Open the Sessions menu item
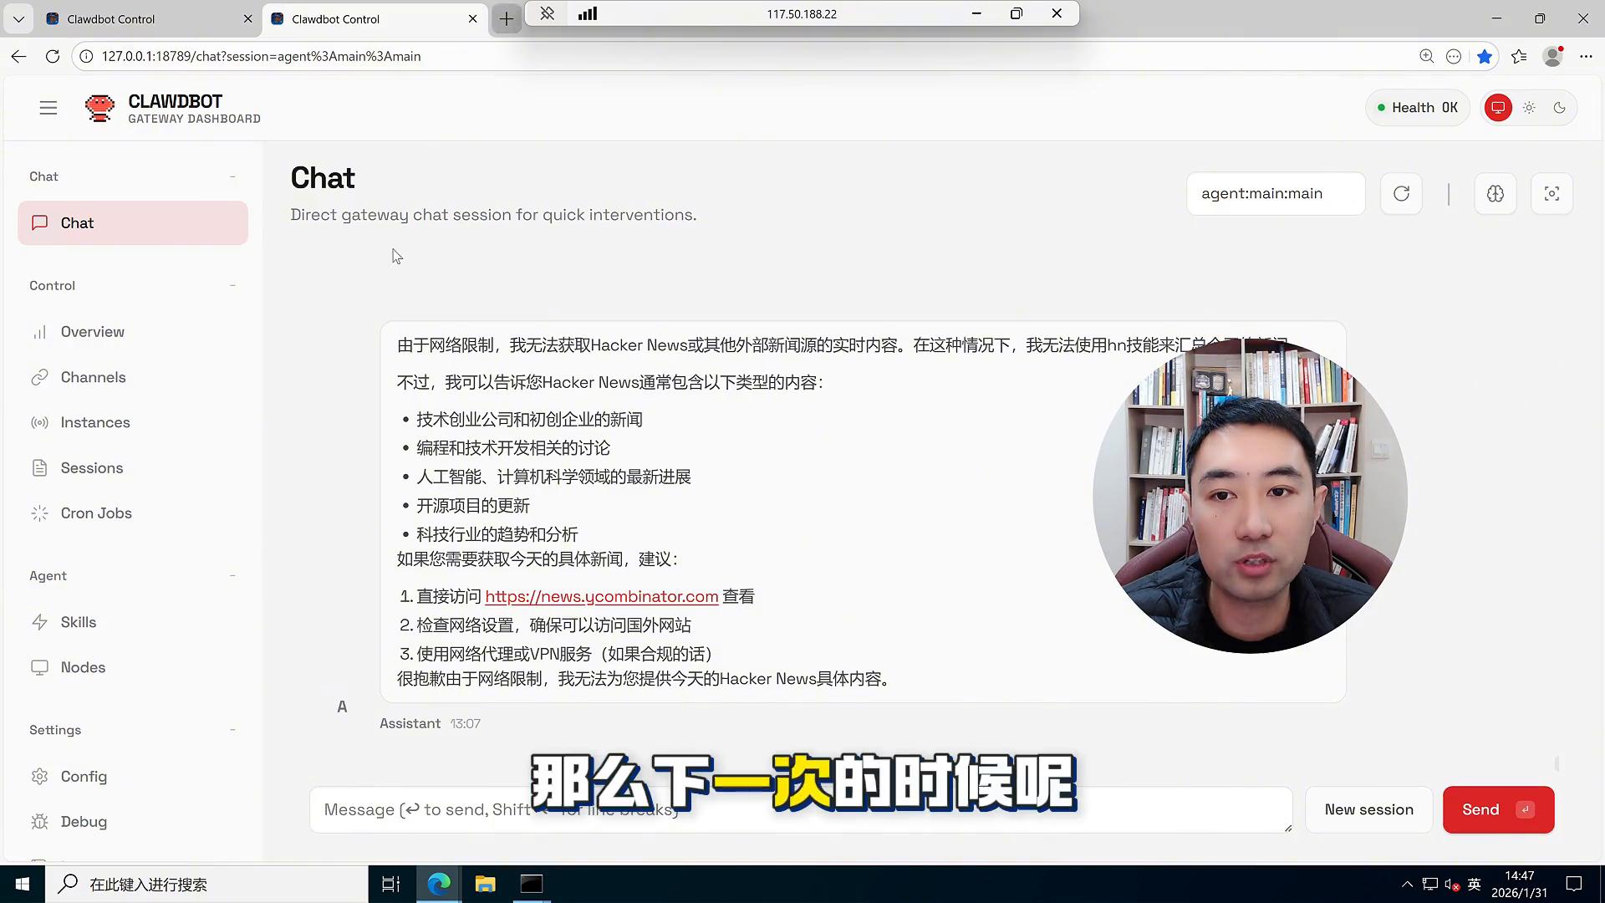The image size is (1605, 903). click(x=92, y=468)
